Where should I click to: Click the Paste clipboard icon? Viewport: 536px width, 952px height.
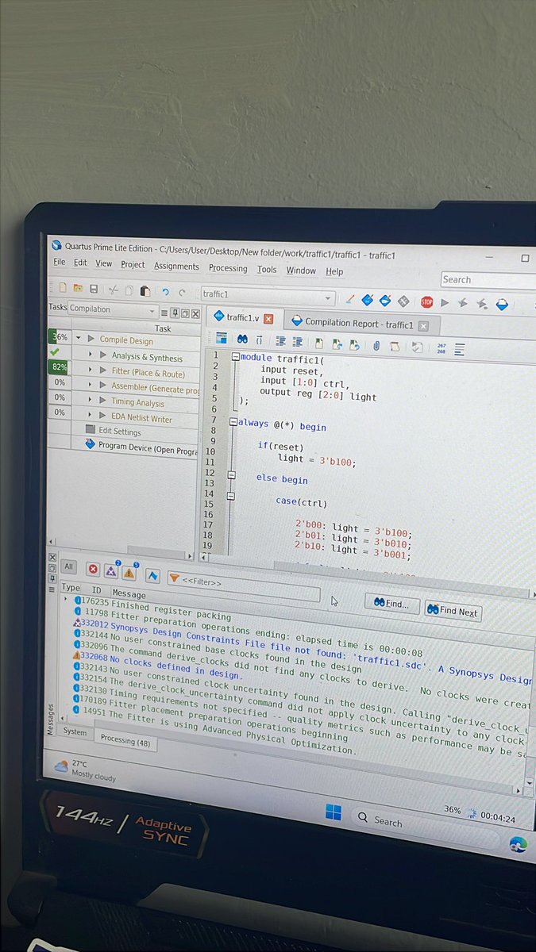coord(145,291)
